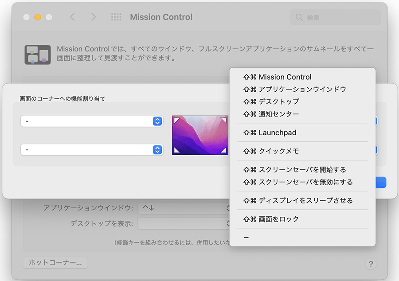This screenshot has width=399, height=281.
Task: Click the yellow minimize window button
Action: (38, 17)
